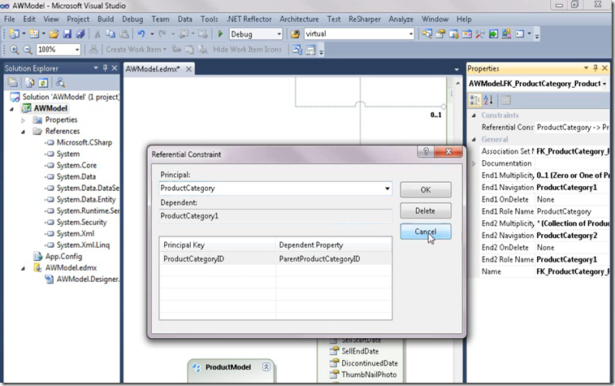Click the Find in Files icon beside the virtual box
Viewport: 615px width, 386px height.
click(295, 34)
